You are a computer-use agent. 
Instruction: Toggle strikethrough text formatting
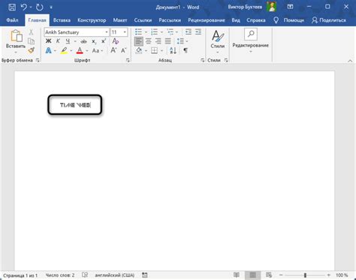pyautogui.click(x=83, y=41)
